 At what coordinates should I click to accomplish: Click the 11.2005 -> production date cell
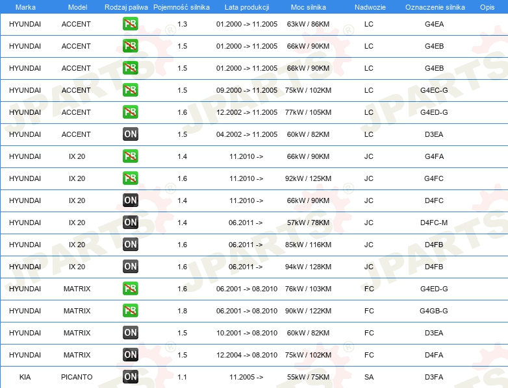pyautogui.click(x=246, y=377)
